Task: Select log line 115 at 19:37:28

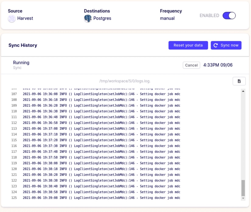Action: (x=96, y=140)
